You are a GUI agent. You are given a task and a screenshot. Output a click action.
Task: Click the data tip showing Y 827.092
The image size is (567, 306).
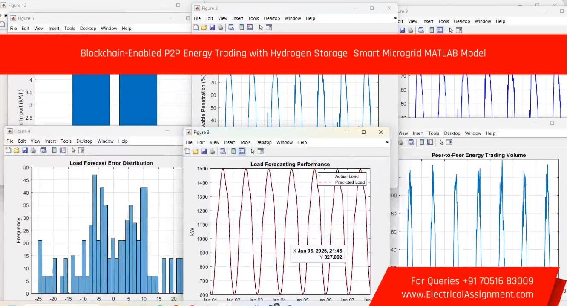coord(318,254)
